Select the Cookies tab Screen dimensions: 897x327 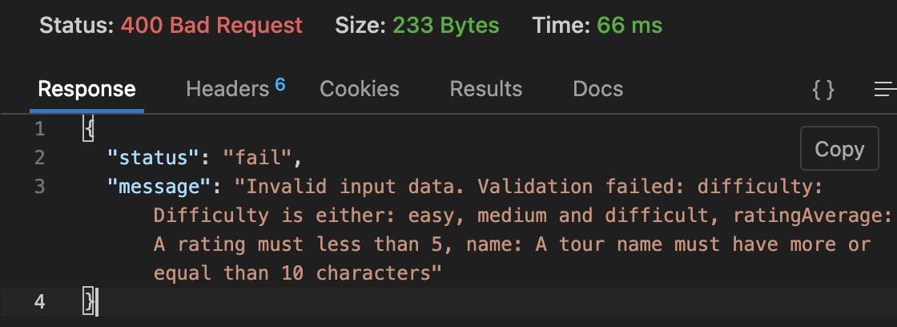pos(360,89)
